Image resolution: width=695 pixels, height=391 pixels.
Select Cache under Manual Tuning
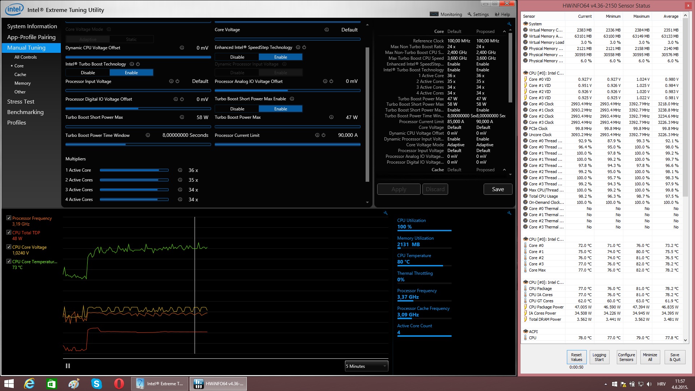(x=20, y=75)
